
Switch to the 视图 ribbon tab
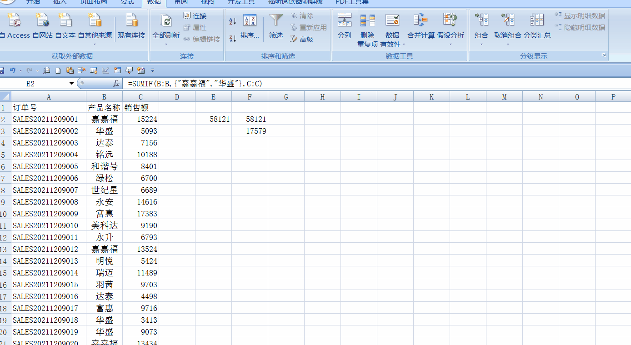tap(208, 2)
